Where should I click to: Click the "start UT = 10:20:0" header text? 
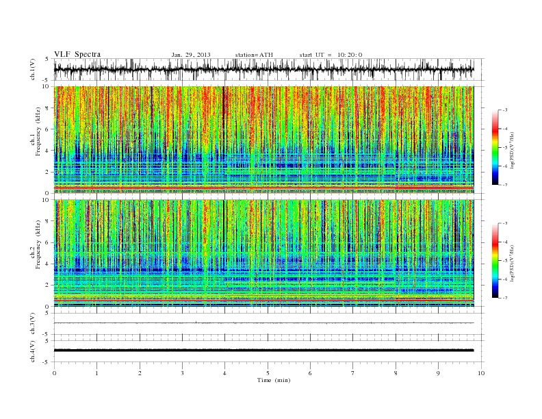click(x=331, y=55)
